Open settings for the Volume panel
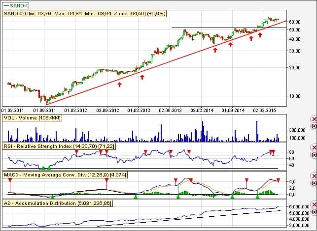Image resolution: width=317 pixels, height=231 pixels. click(x=314, y=127)
